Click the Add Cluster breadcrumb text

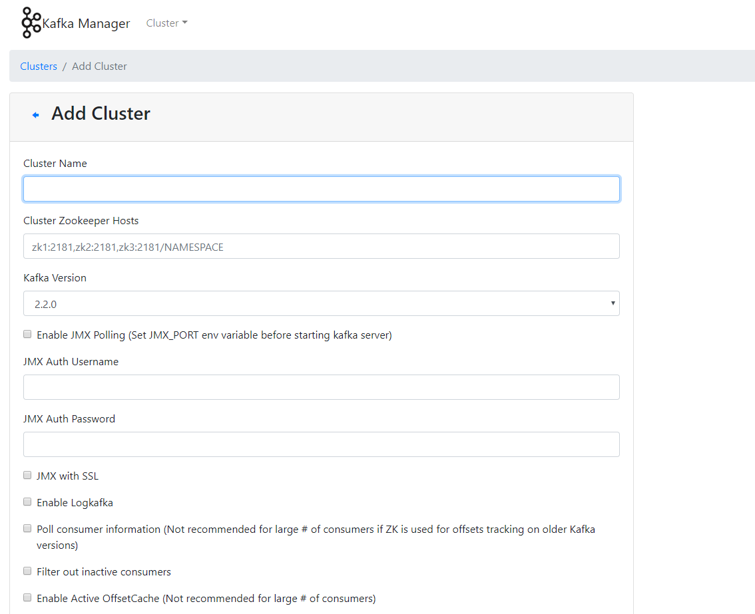(x=99, y=67)
